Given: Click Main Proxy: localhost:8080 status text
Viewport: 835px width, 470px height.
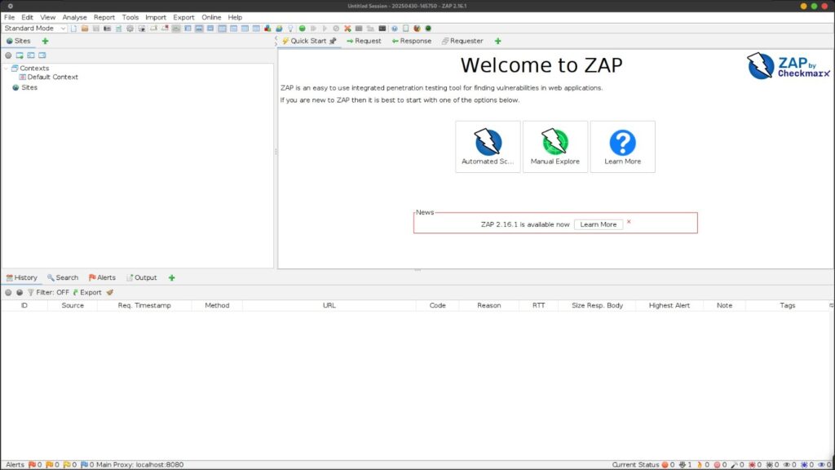Looking at the screenshot, I should tap(139, 464).
